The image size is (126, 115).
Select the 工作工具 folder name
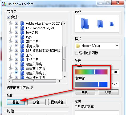(32, 59)
